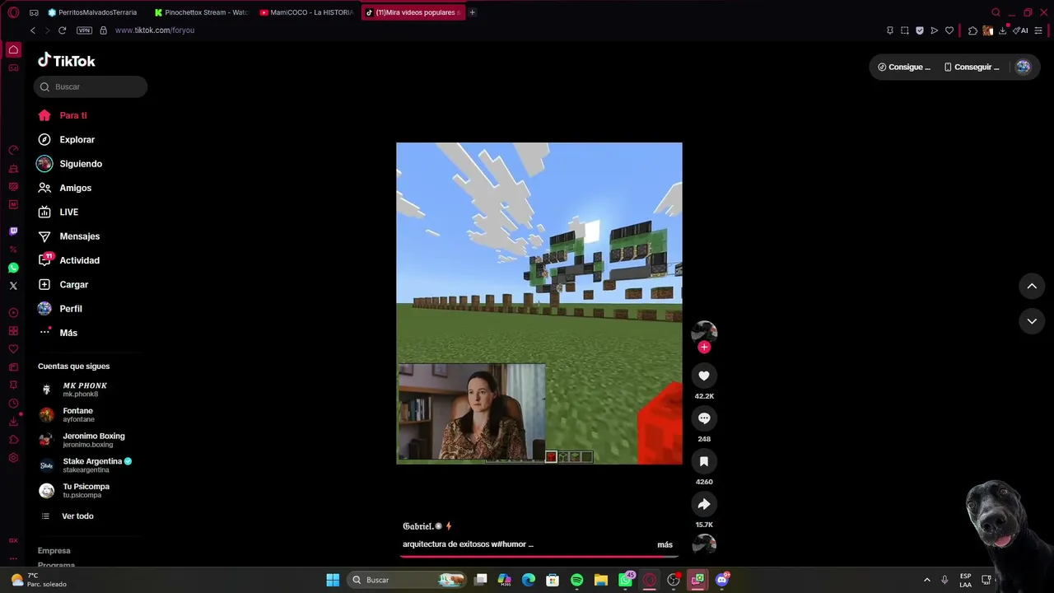Image resolution: width=1054 pixels, height=593 pixels.
Task: Open 'Perfil' in TikTok sidebar
Action: (71, 309)
